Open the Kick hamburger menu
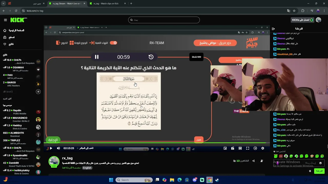 pyautogui.click(x=5, y=20)
